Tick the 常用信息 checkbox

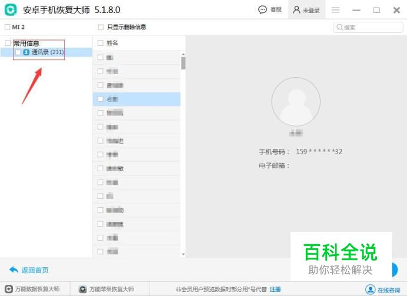(8, 43)
